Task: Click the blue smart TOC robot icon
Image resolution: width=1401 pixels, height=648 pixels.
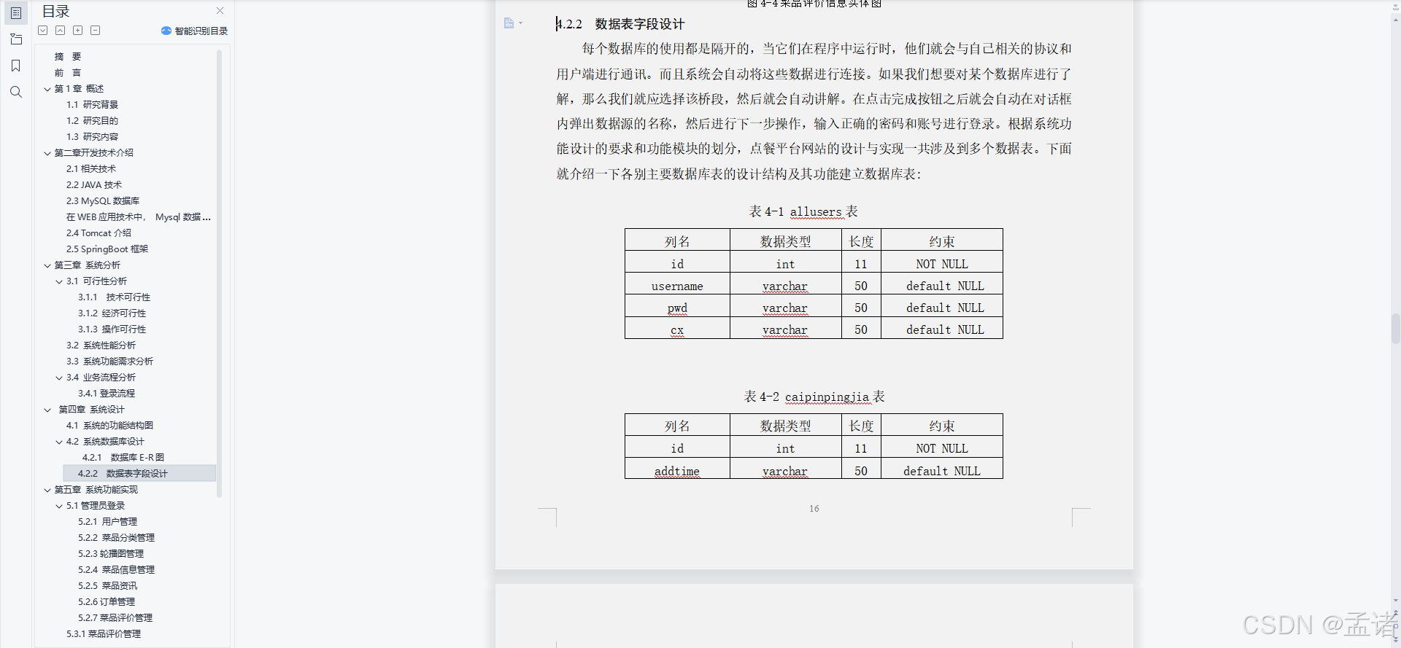Action: tap(166, 31)
